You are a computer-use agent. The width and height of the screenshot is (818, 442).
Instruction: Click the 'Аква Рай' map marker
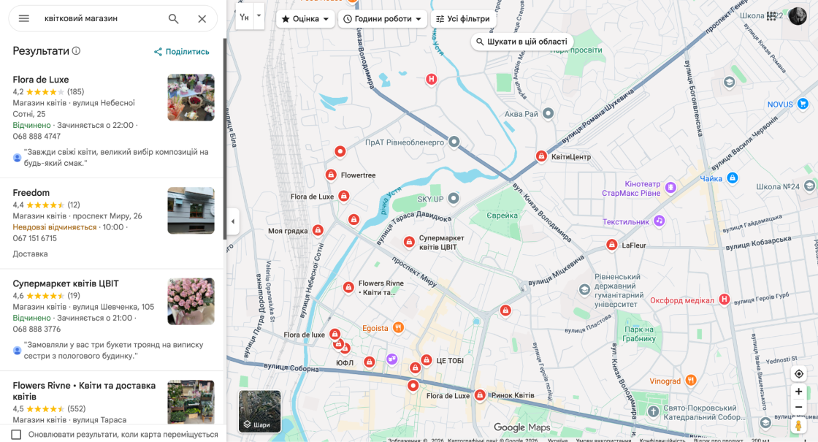point(548,113)
